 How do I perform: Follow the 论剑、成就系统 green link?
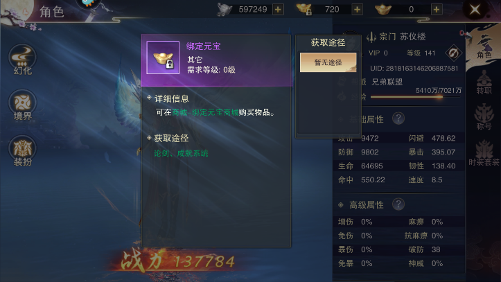tap(181, 153)
